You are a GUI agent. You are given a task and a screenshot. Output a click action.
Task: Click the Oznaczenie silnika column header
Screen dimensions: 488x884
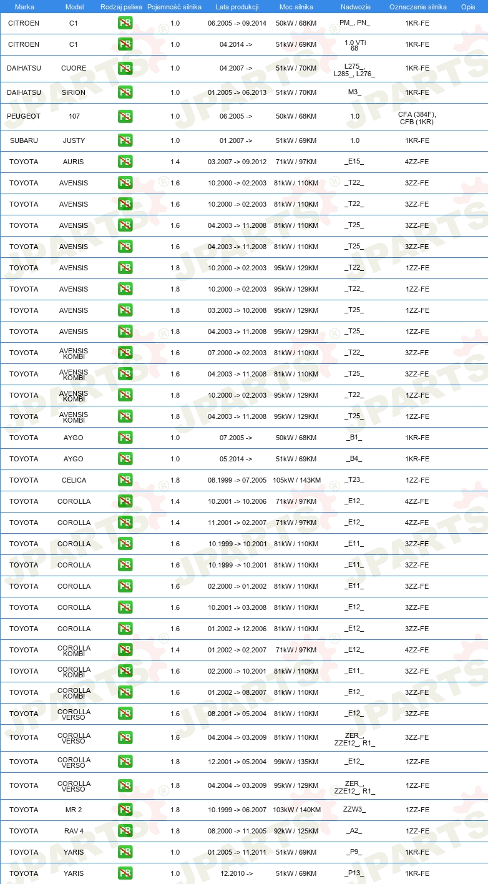[x=417, y=7]
